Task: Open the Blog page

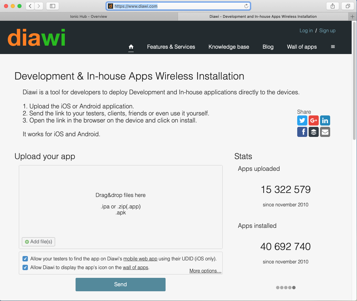Action: (268, 47)
